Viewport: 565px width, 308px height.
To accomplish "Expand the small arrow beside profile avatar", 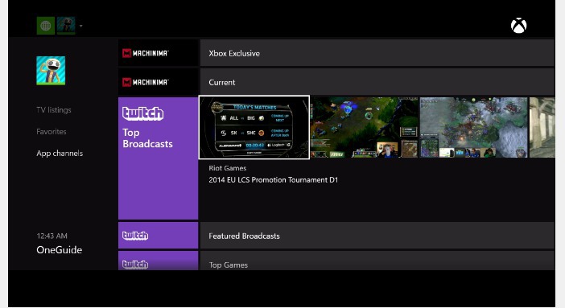I will (81, 26).
